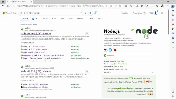Open Node.js Wikipedia icon link
Viewport: 176px width, 99px height.
(x=106, y=50)
